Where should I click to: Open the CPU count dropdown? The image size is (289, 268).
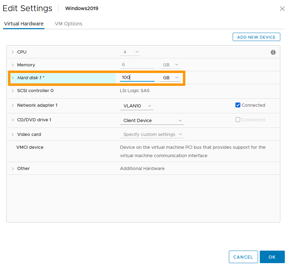click(x=130, y=52)
